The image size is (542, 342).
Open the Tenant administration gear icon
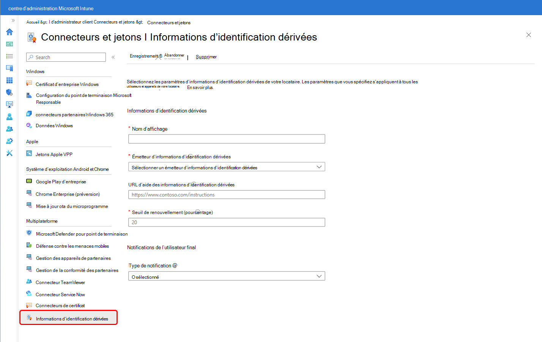[x=9, y=141]
